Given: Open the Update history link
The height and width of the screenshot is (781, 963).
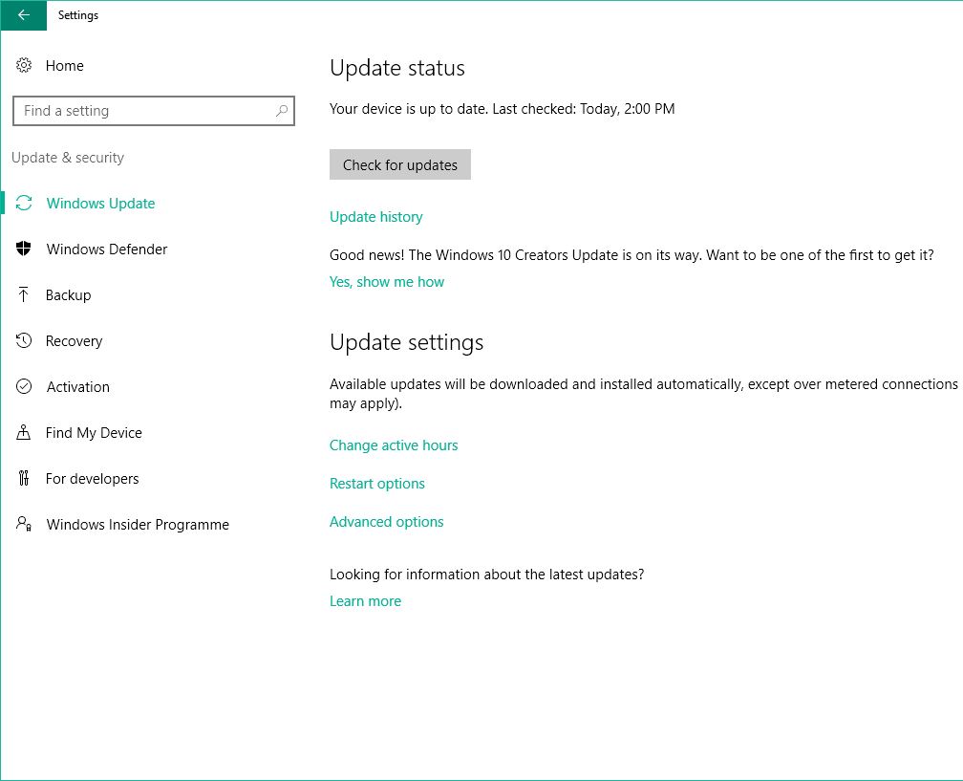Looking at the screenshot, I should [375, 217].
